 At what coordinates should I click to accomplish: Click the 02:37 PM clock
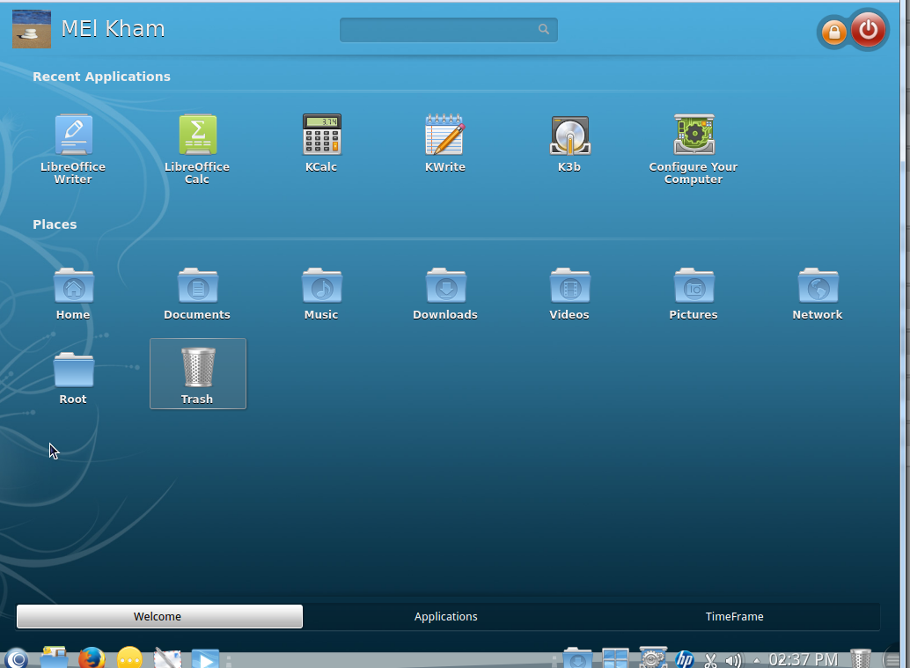(x=804, y=660)
